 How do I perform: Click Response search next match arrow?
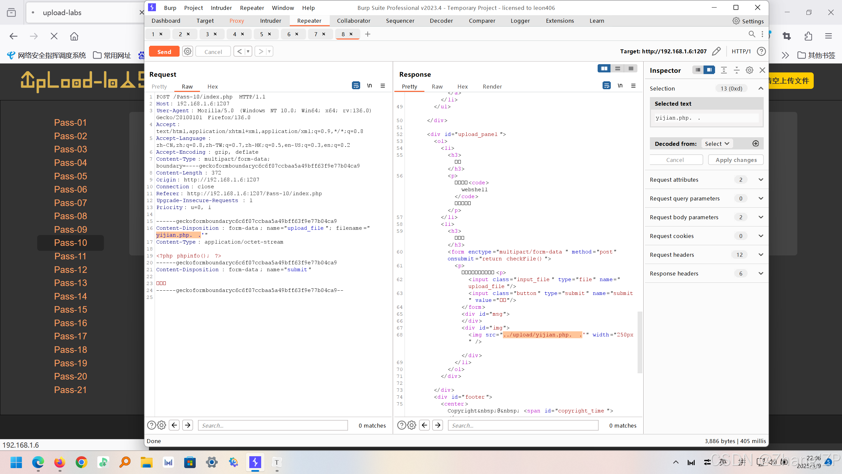point(437,425)
